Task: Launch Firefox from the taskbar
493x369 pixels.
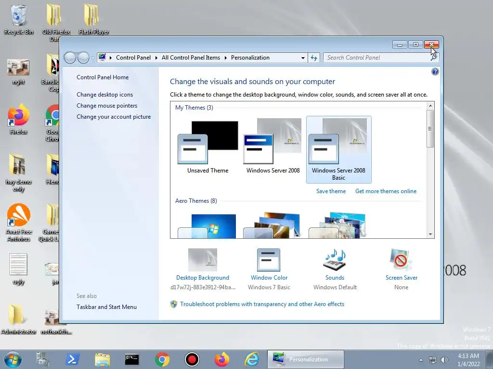Action: coord(222,359)
